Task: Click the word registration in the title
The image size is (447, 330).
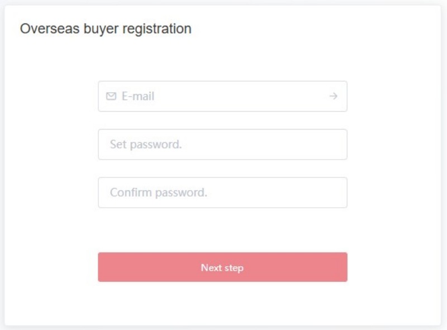Action: click(x=157, y=29)
